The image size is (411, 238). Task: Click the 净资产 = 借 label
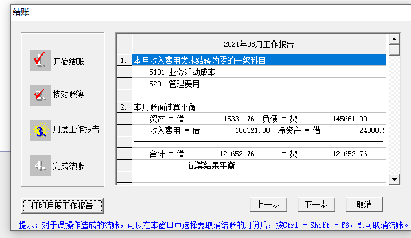(299, 130)
